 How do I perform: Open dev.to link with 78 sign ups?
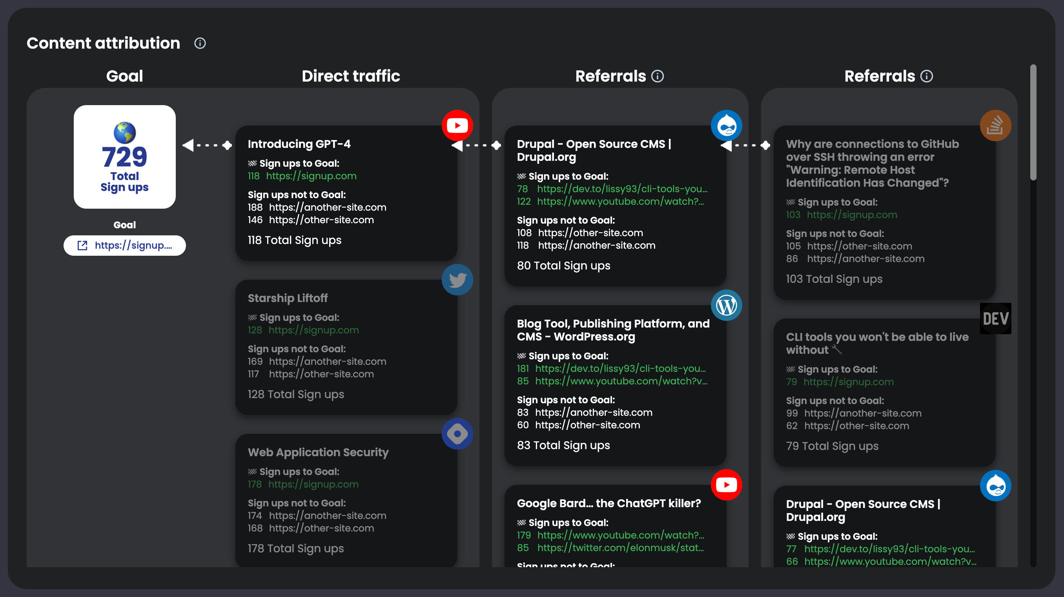(622, 189)
